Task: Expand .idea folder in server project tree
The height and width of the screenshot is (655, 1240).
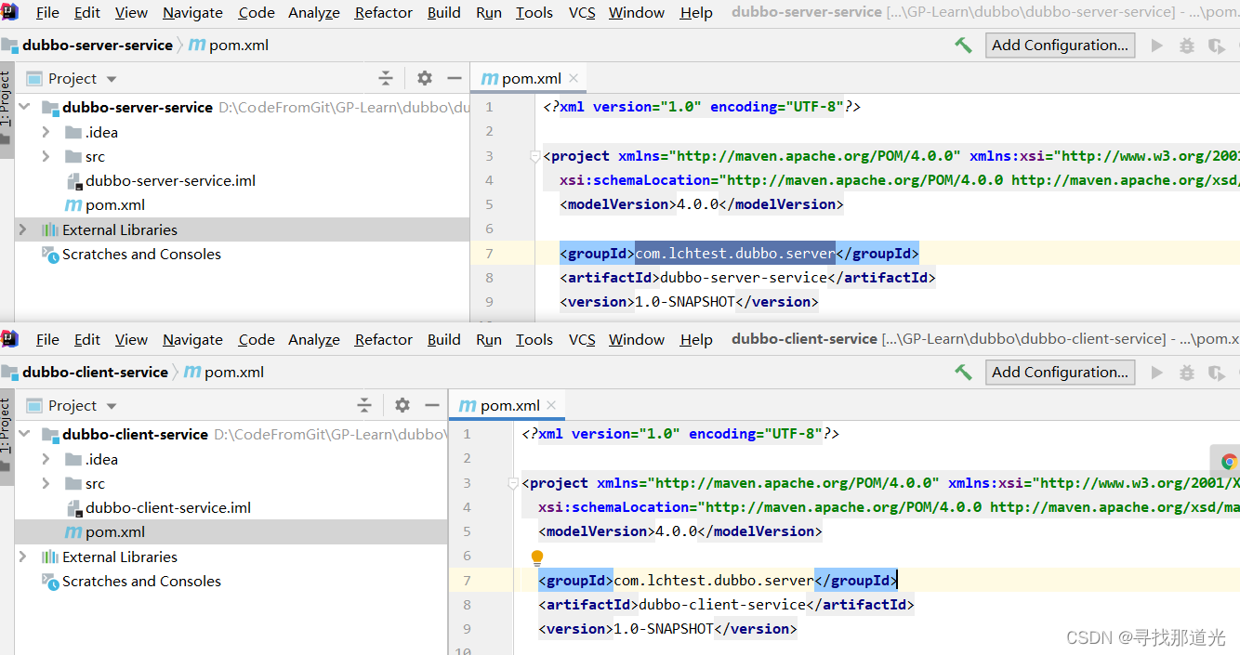Action: coord(46,132)
